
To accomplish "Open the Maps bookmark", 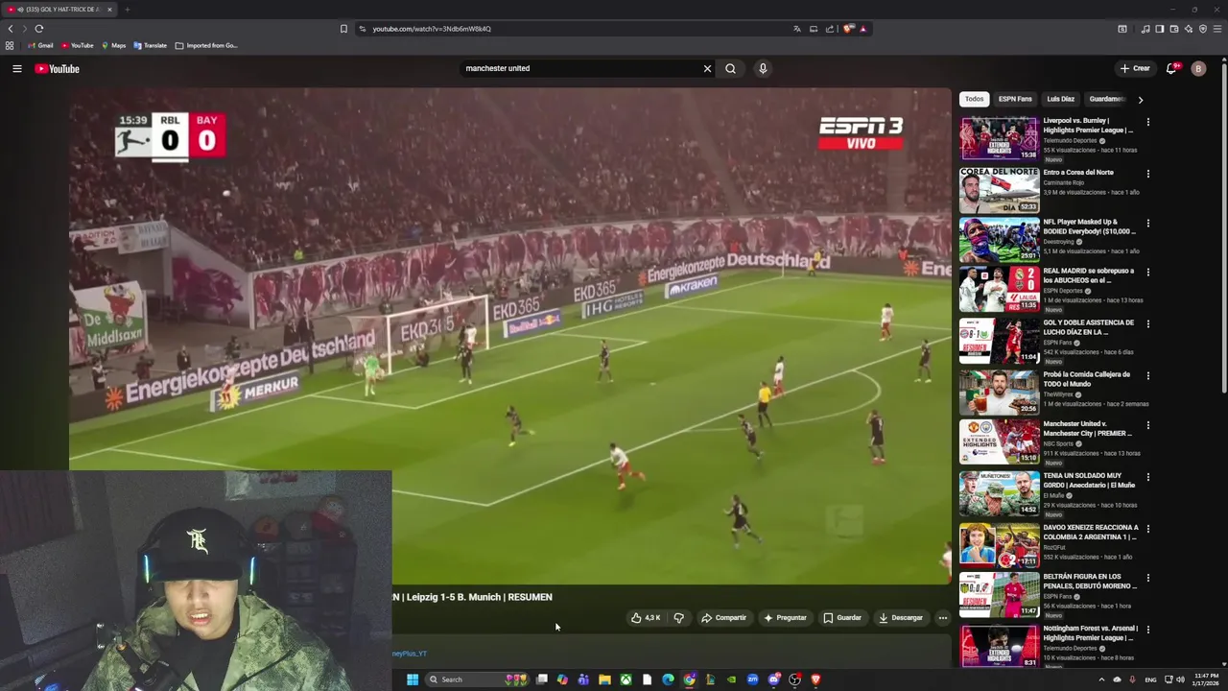I will [x=113, y=45].
